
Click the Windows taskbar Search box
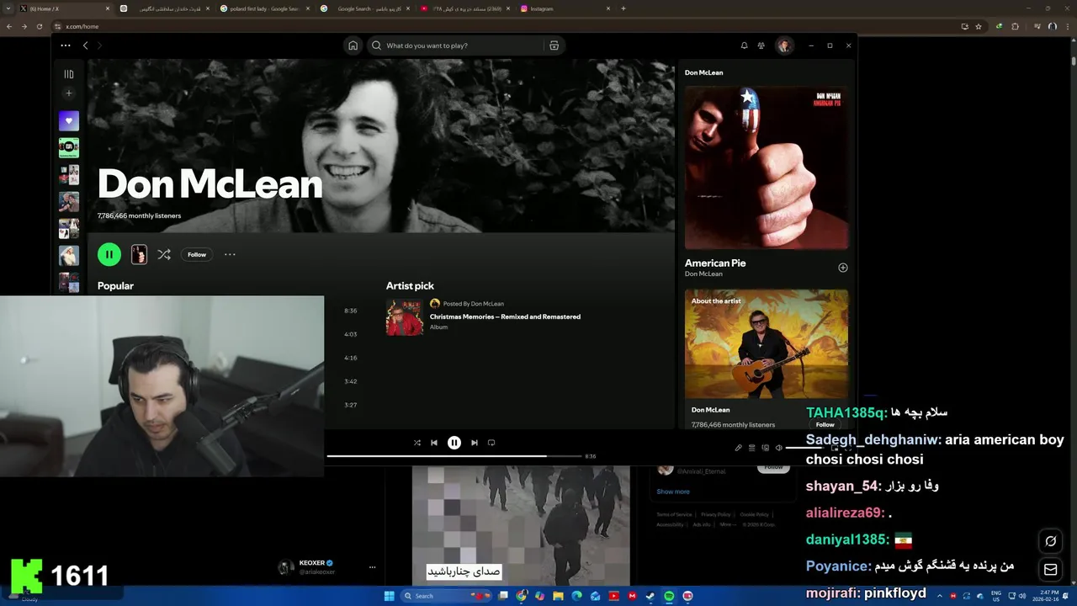[446, 596]
